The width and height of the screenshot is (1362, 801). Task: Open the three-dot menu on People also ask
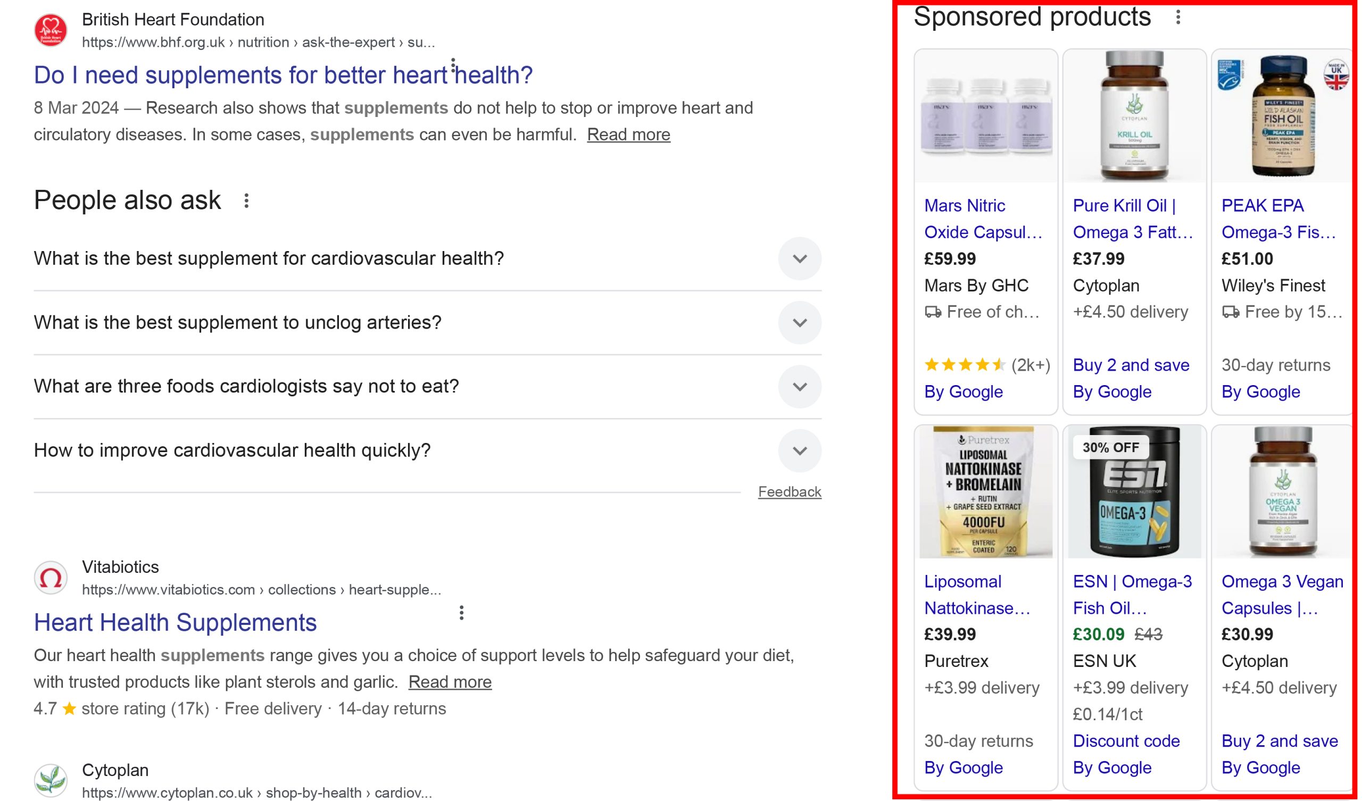[247, 201]
